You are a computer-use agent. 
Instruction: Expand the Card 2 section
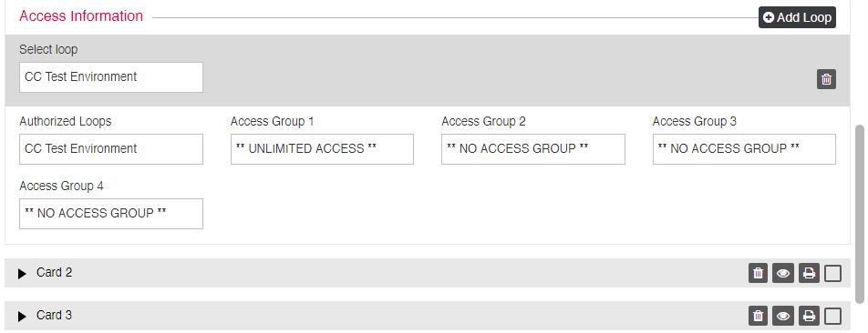point(22,273)
